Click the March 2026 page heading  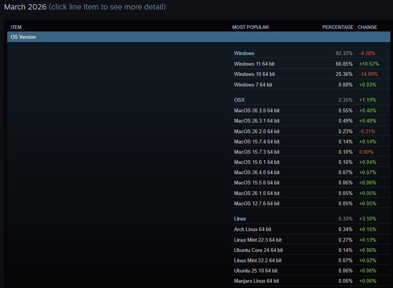25,7
